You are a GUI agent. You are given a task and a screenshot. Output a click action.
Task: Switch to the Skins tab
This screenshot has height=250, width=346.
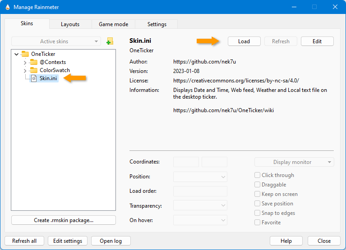tap(27, 23)
